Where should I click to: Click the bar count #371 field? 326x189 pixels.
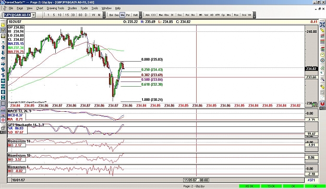pos(311,180)
